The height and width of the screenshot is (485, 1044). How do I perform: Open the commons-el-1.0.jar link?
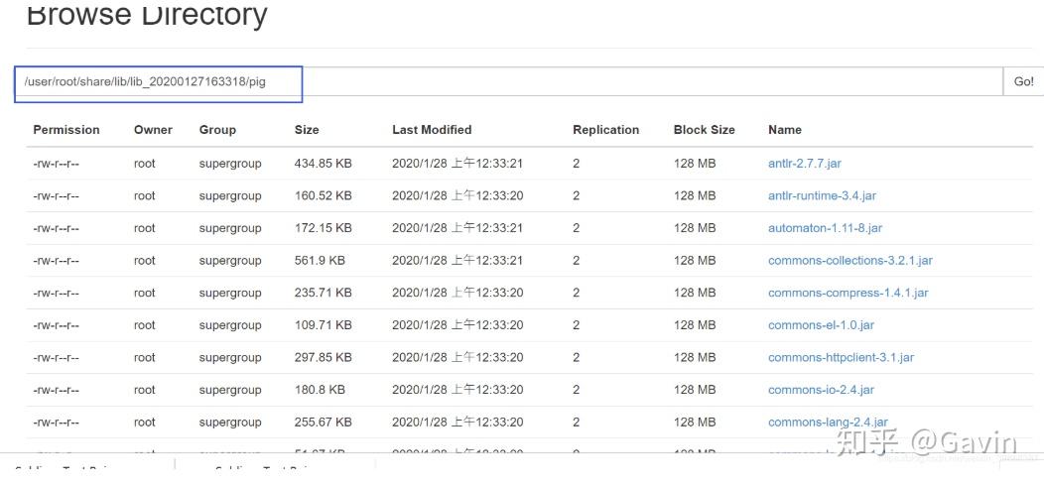[821, 325]
